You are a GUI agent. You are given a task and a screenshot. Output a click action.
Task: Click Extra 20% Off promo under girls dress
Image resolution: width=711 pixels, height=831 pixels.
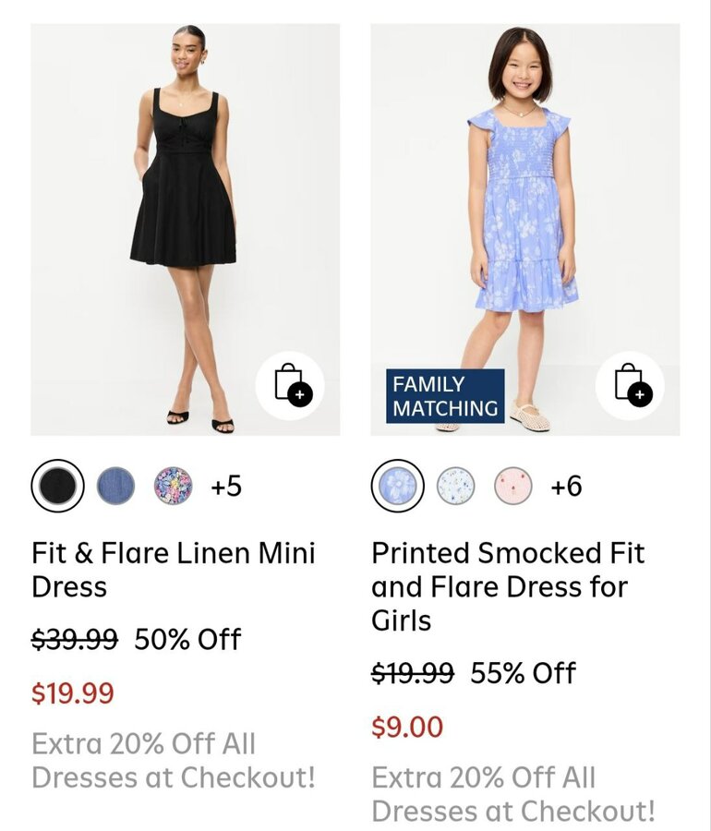[513, 794]
